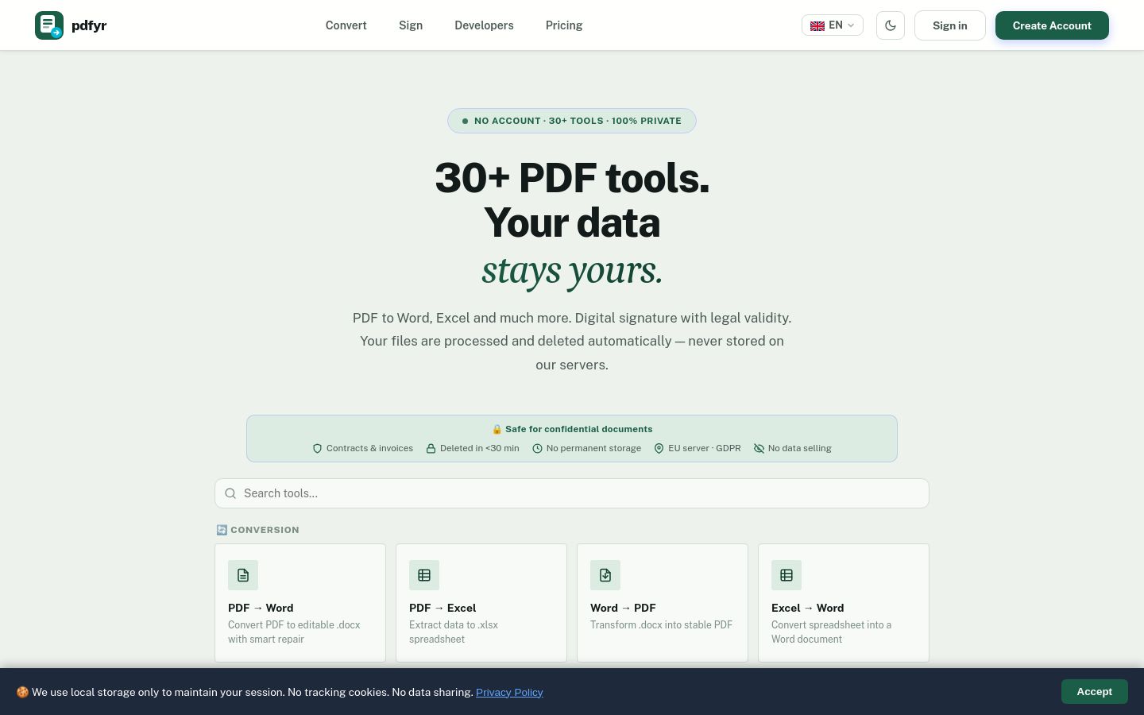Click the Sign in button
The image size is (1144, 715).
(x=949, y=25)
